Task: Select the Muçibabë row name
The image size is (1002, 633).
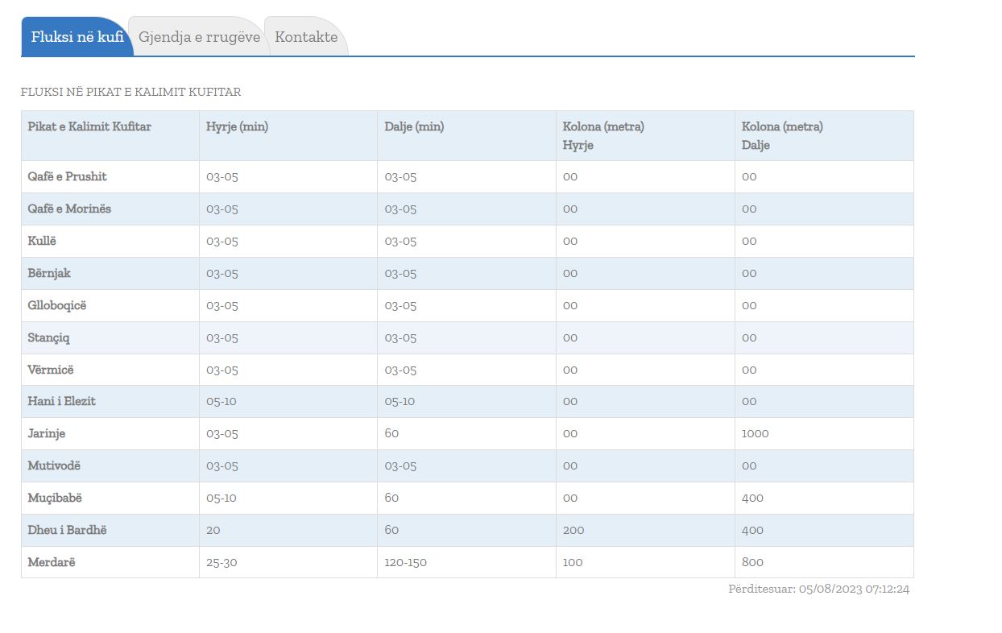Action: point(55,498)
